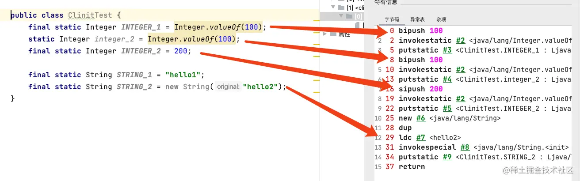Follow #3 link on offset 5 putstatic line
Image resolution: width=580 pixels, height=181 pixels.
(447, 50)
